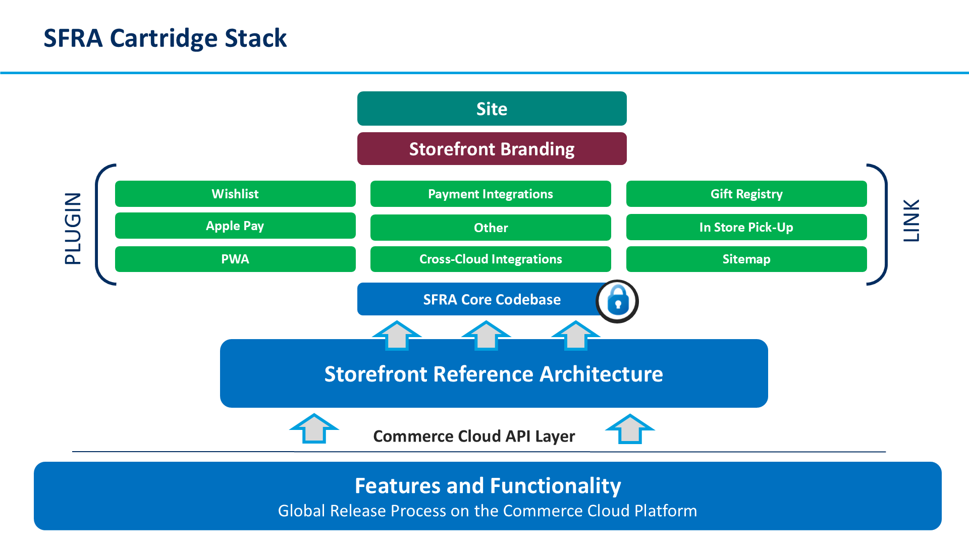The height and width of the screenshot is (545, 969).
Task: Click the up arrow right of Commerce Cloud API Layer
Action: (x=630, y=429)
